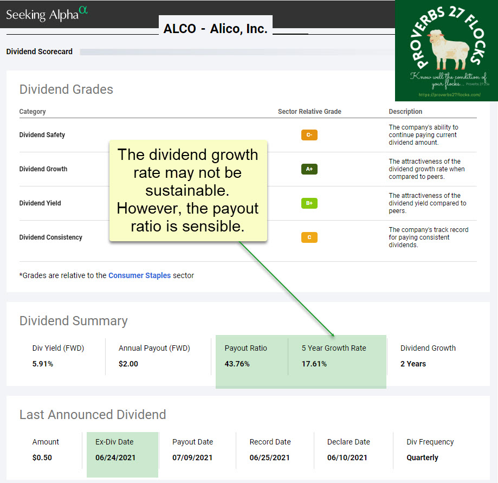Click the C- Dividend Safety grade badge

click(309, 135)
